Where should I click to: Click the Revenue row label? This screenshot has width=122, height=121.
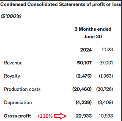click(13, 63)
